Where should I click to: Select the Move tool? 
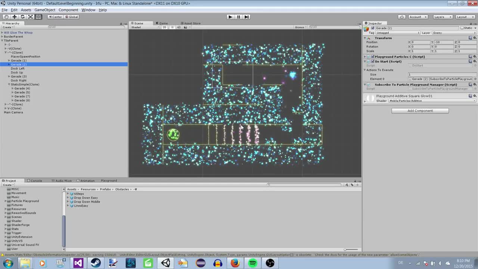(x=15, y=17)
